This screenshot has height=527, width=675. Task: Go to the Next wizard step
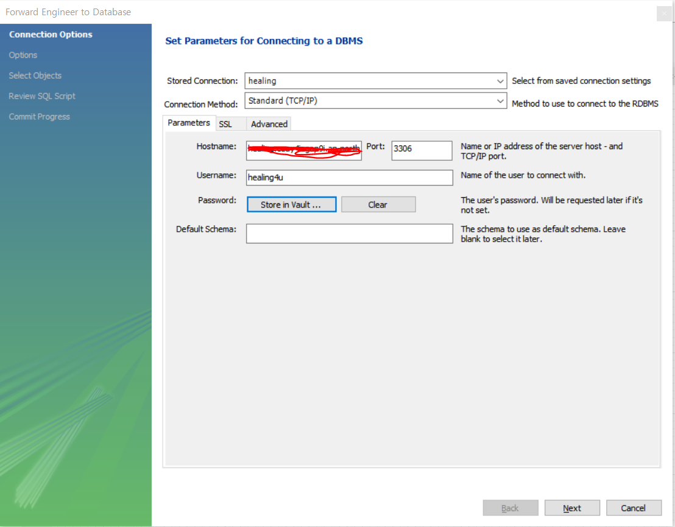pos(572,508)
